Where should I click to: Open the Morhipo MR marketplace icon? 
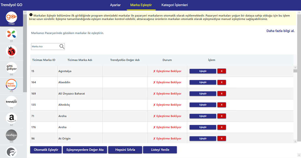[x=11, y=135]
